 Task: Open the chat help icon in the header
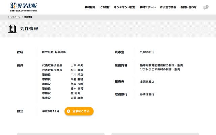pos(206,7)
